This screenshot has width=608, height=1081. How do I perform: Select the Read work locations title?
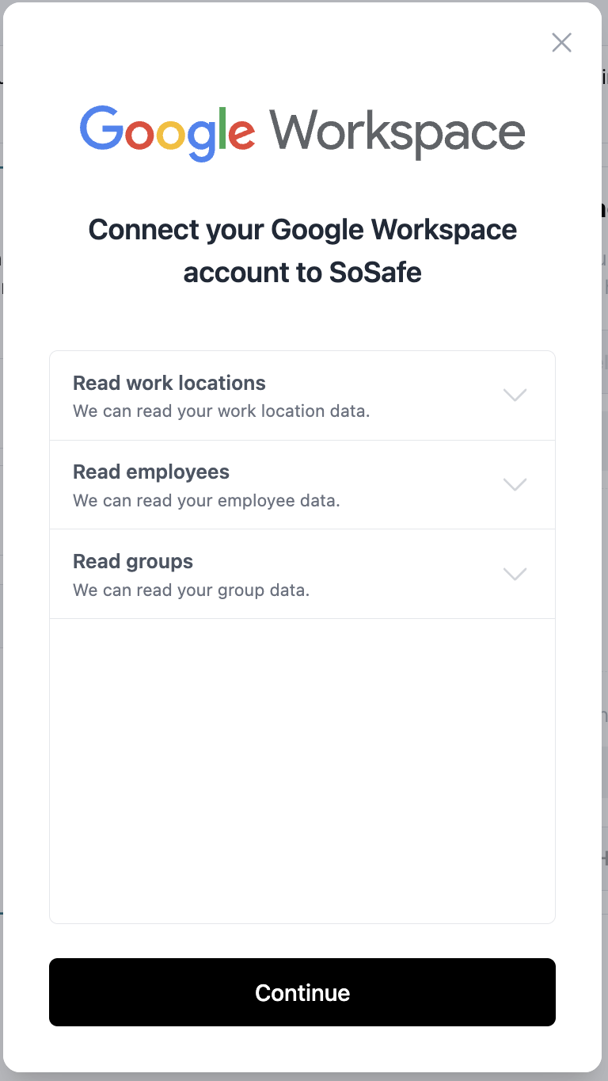click(x=169, y=384)
